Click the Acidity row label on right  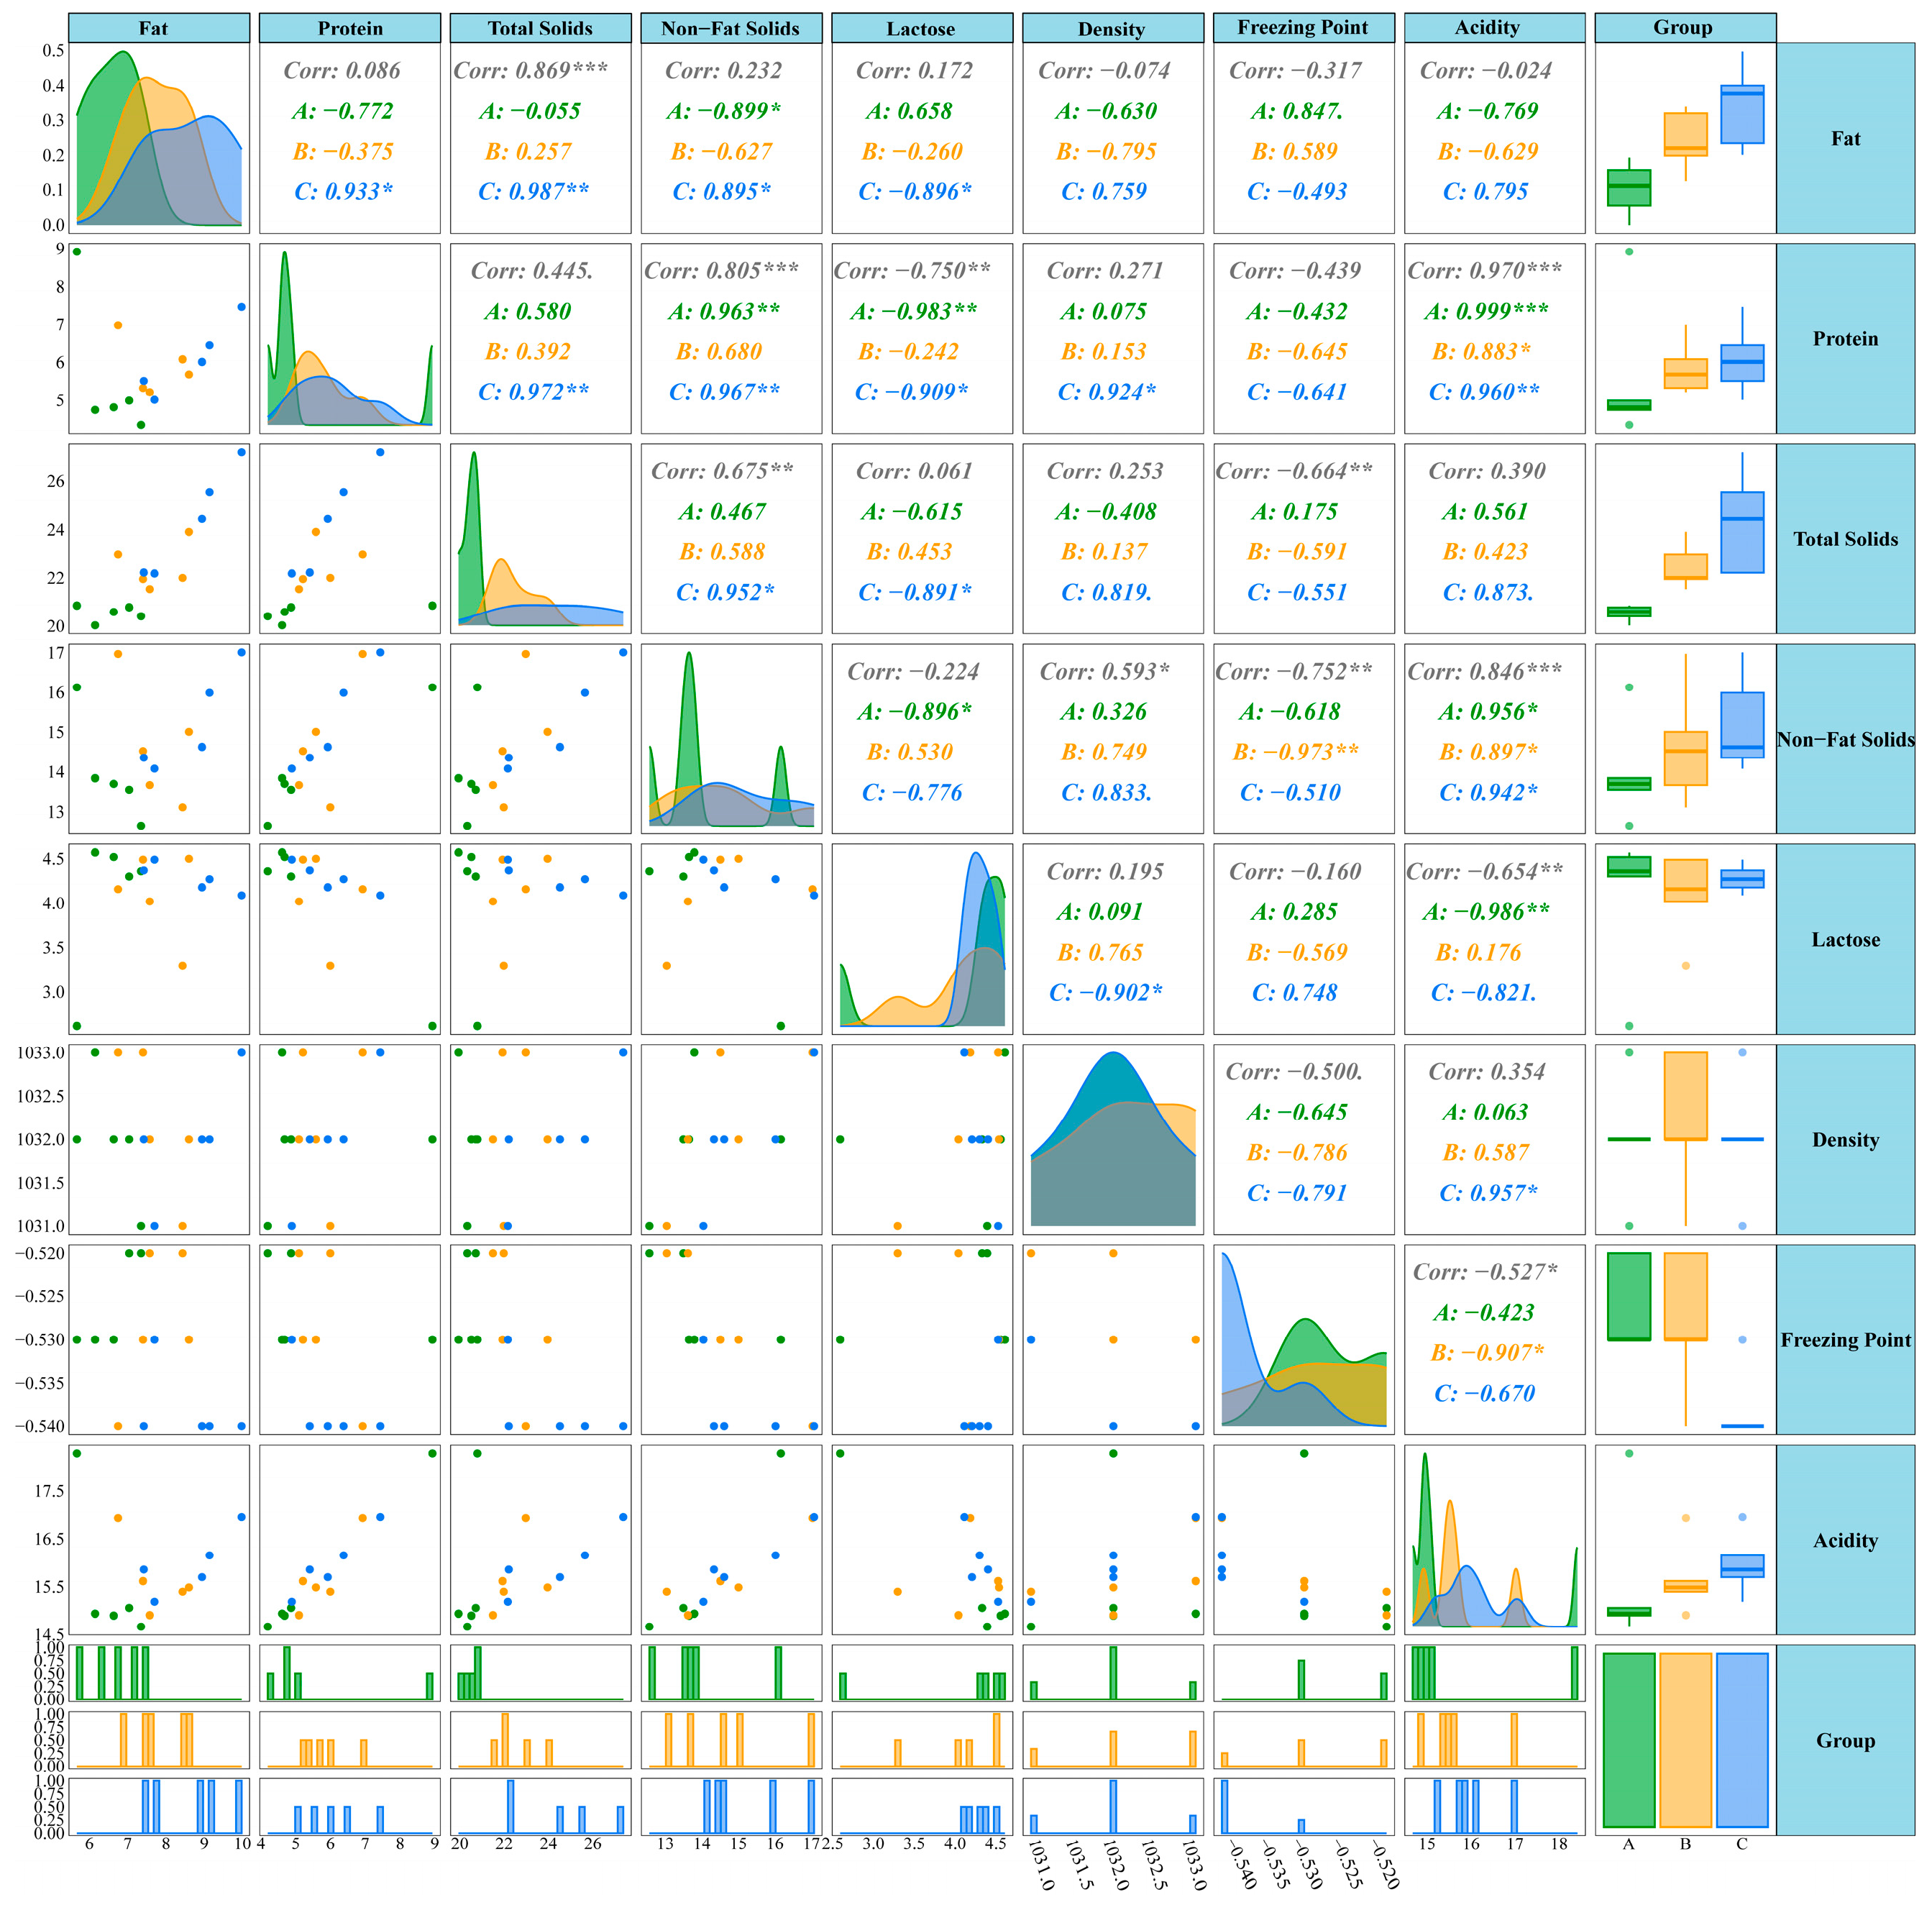coord(1844,1540)
